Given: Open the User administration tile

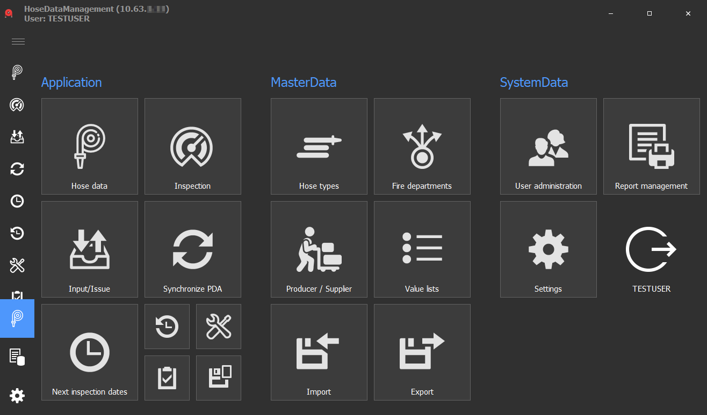Looking at the screenshot, I should tap(548, 146).
